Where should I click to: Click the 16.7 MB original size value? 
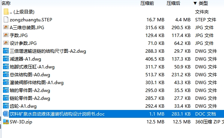[x=155, y=20]
